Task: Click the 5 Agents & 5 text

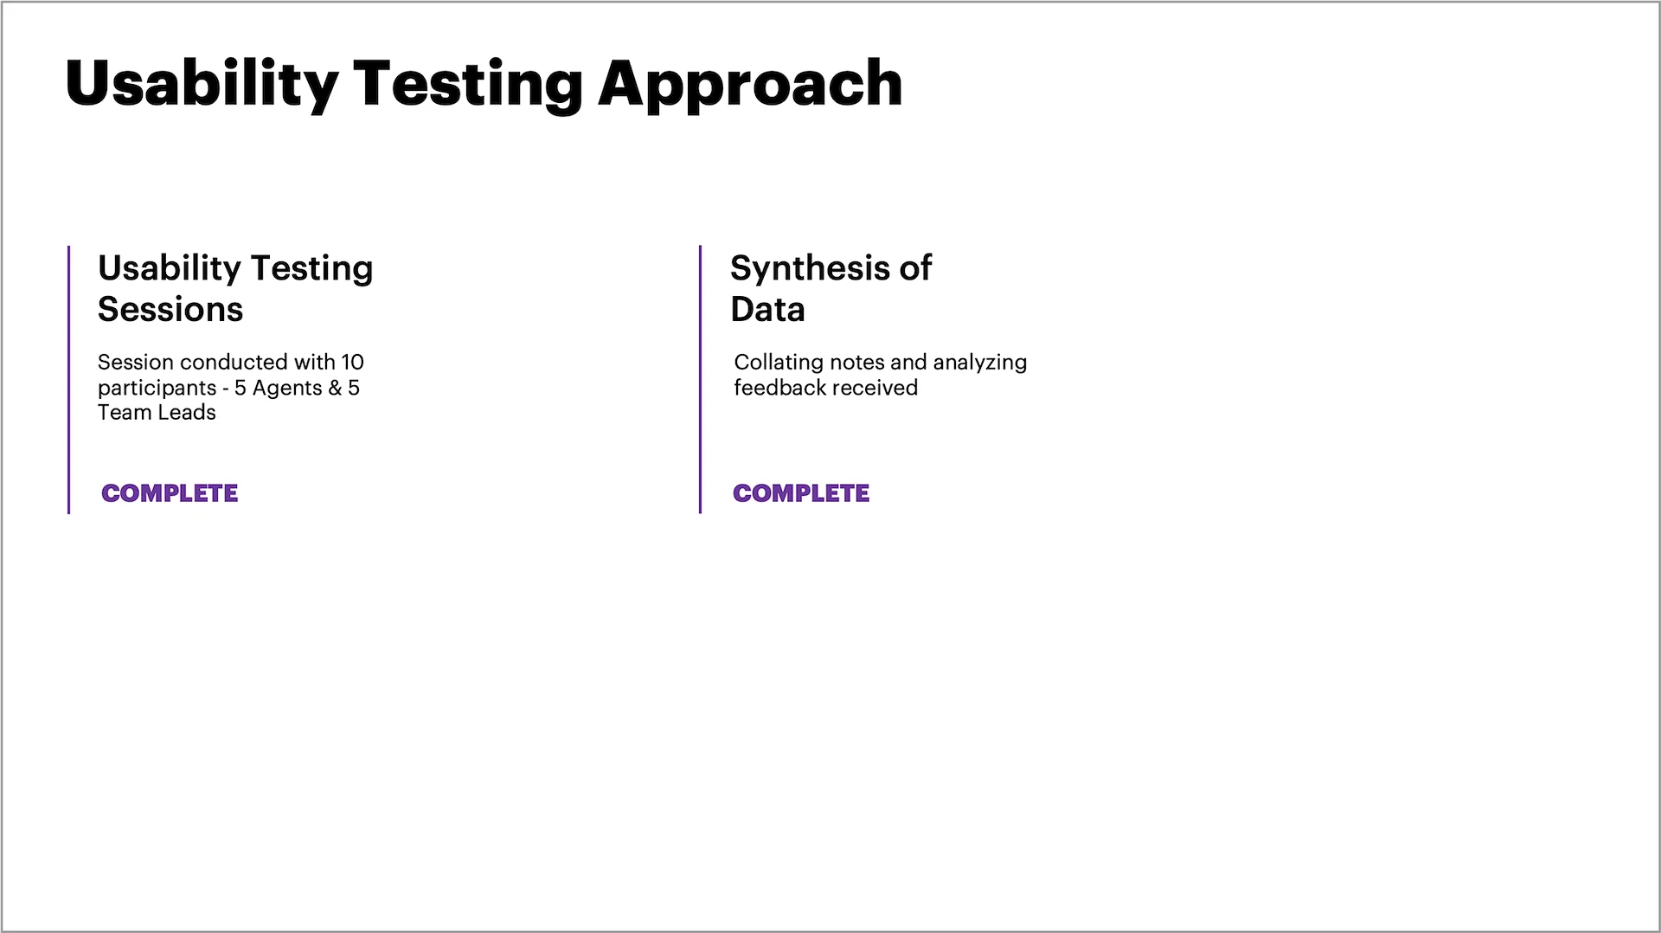Action: [297, 388]
